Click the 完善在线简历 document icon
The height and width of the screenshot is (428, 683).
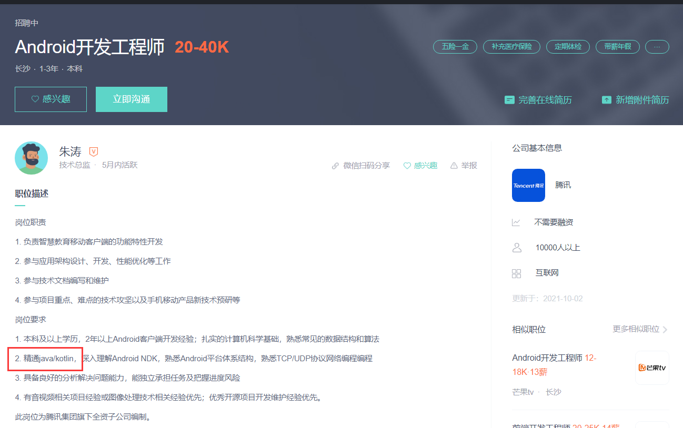(x=509, y=99)
